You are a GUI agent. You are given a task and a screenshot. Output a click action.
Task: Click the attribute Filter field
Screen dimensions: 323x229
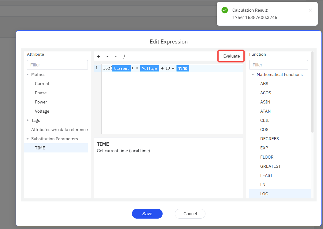pyautogui.click(x=57, y=65)
